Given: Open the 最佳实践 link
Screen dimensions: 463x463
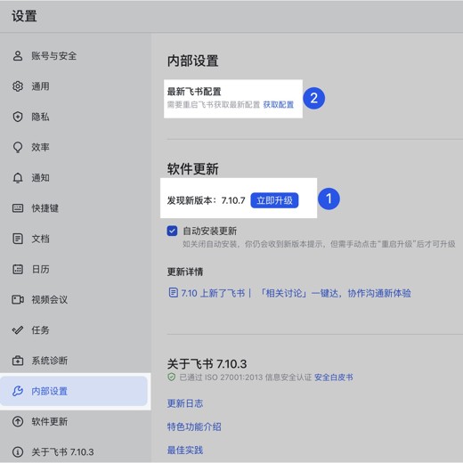Looking at the screenshot, I should tap(185, 450).
